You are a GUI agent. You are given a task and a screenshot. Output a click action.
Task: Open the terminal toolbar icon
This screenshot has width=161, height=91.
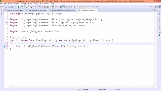point(12,7)
